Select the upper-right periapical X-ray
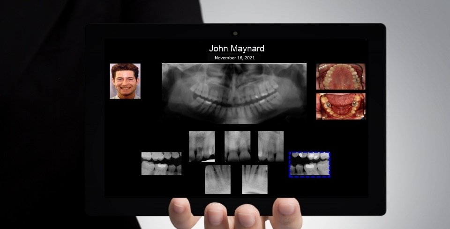This screenshot has height=229, width=450. point(271,146)
